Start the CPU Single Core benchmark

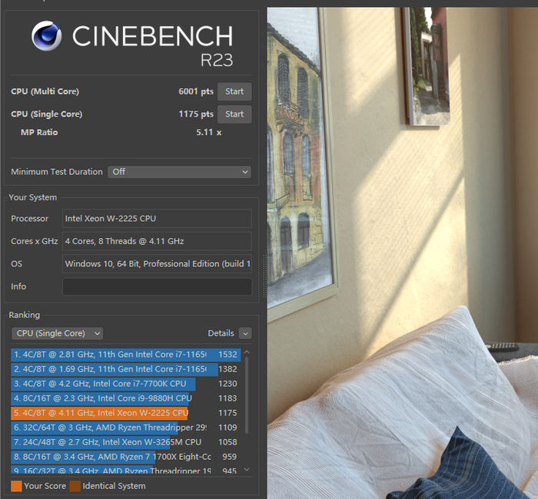pos(234,114)
